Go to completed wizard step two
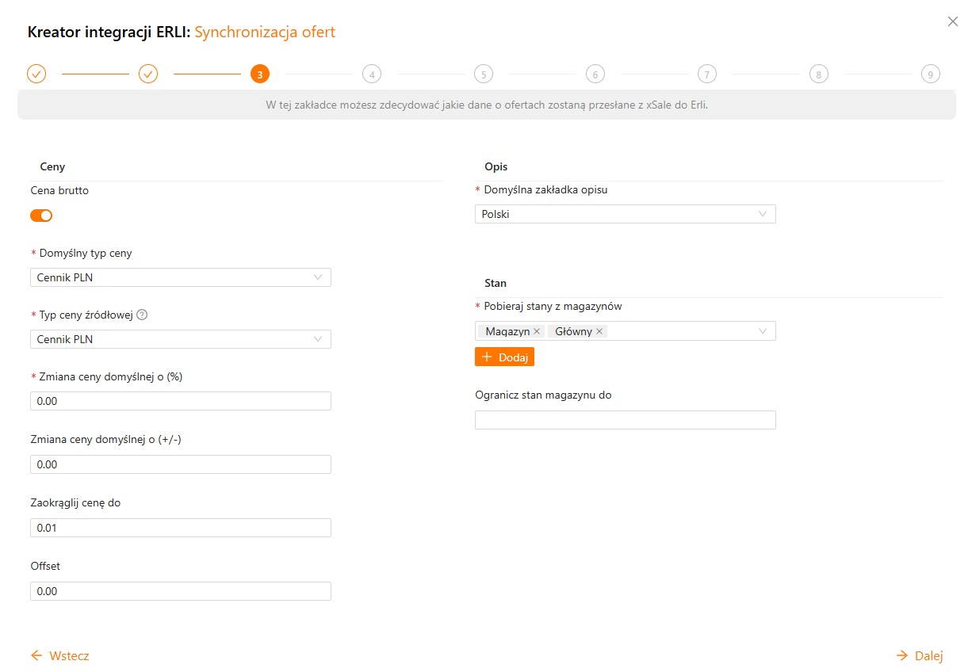Image resolution: width=972 pixels, height=672 pixels. 148,74
